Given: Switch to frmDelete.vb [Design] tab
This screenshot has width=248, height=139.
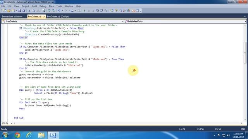Looking at the screenshot, I should [58, 17].
